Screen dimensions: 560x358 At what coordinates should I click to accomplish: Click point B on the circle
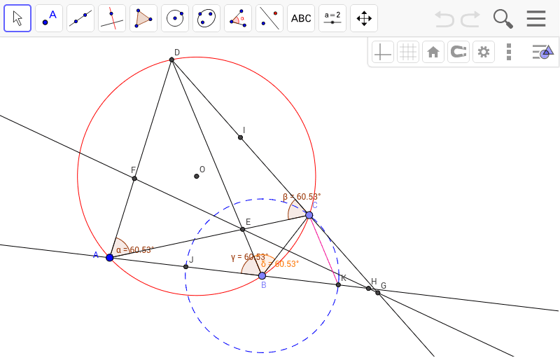point(262,276)
